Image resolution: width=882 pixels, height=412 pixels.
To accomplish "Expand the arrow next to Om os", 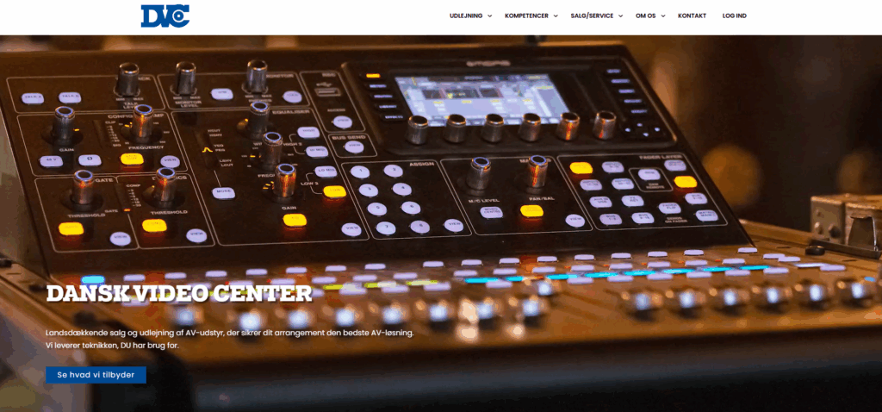I will 663,16.
